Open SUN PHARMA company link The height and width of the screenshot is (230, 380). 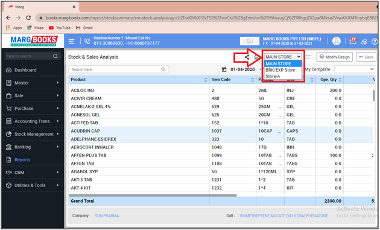(107, 216)
